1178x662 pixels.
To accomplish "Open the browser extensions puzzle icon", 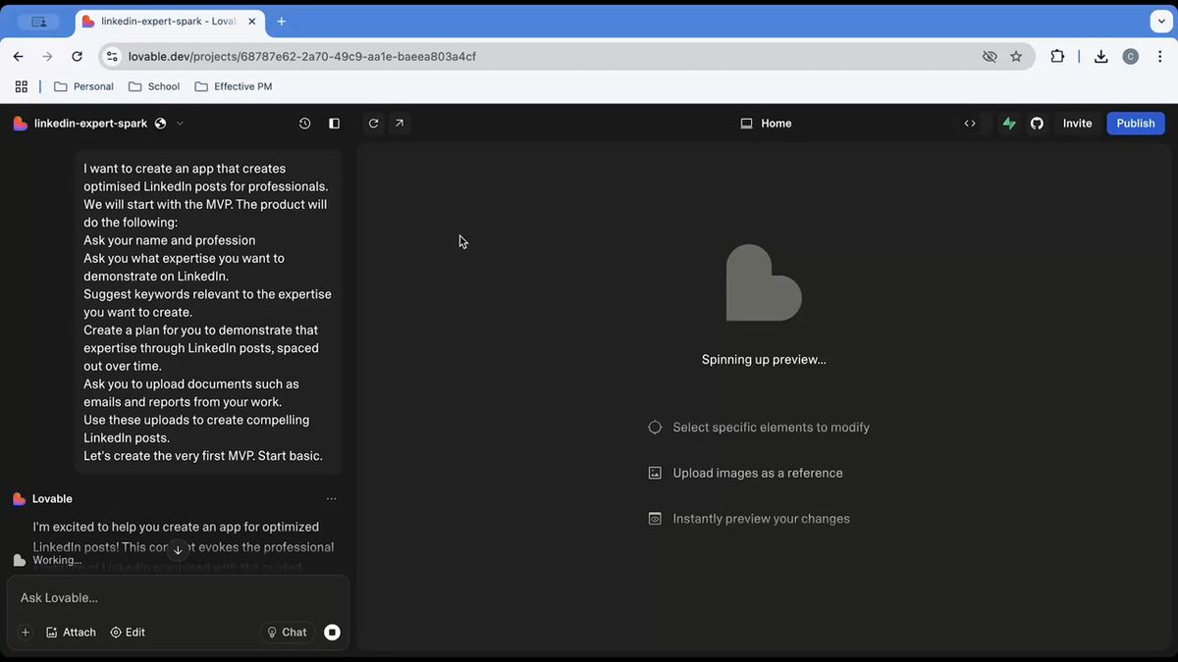I will pyautogui.click(x=1057, y=57).
